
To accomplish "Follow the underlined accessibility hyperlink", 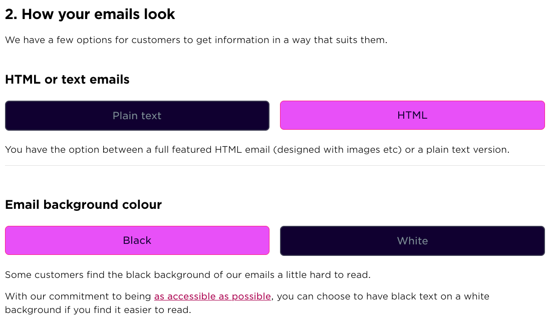I will tap(212, 296).
